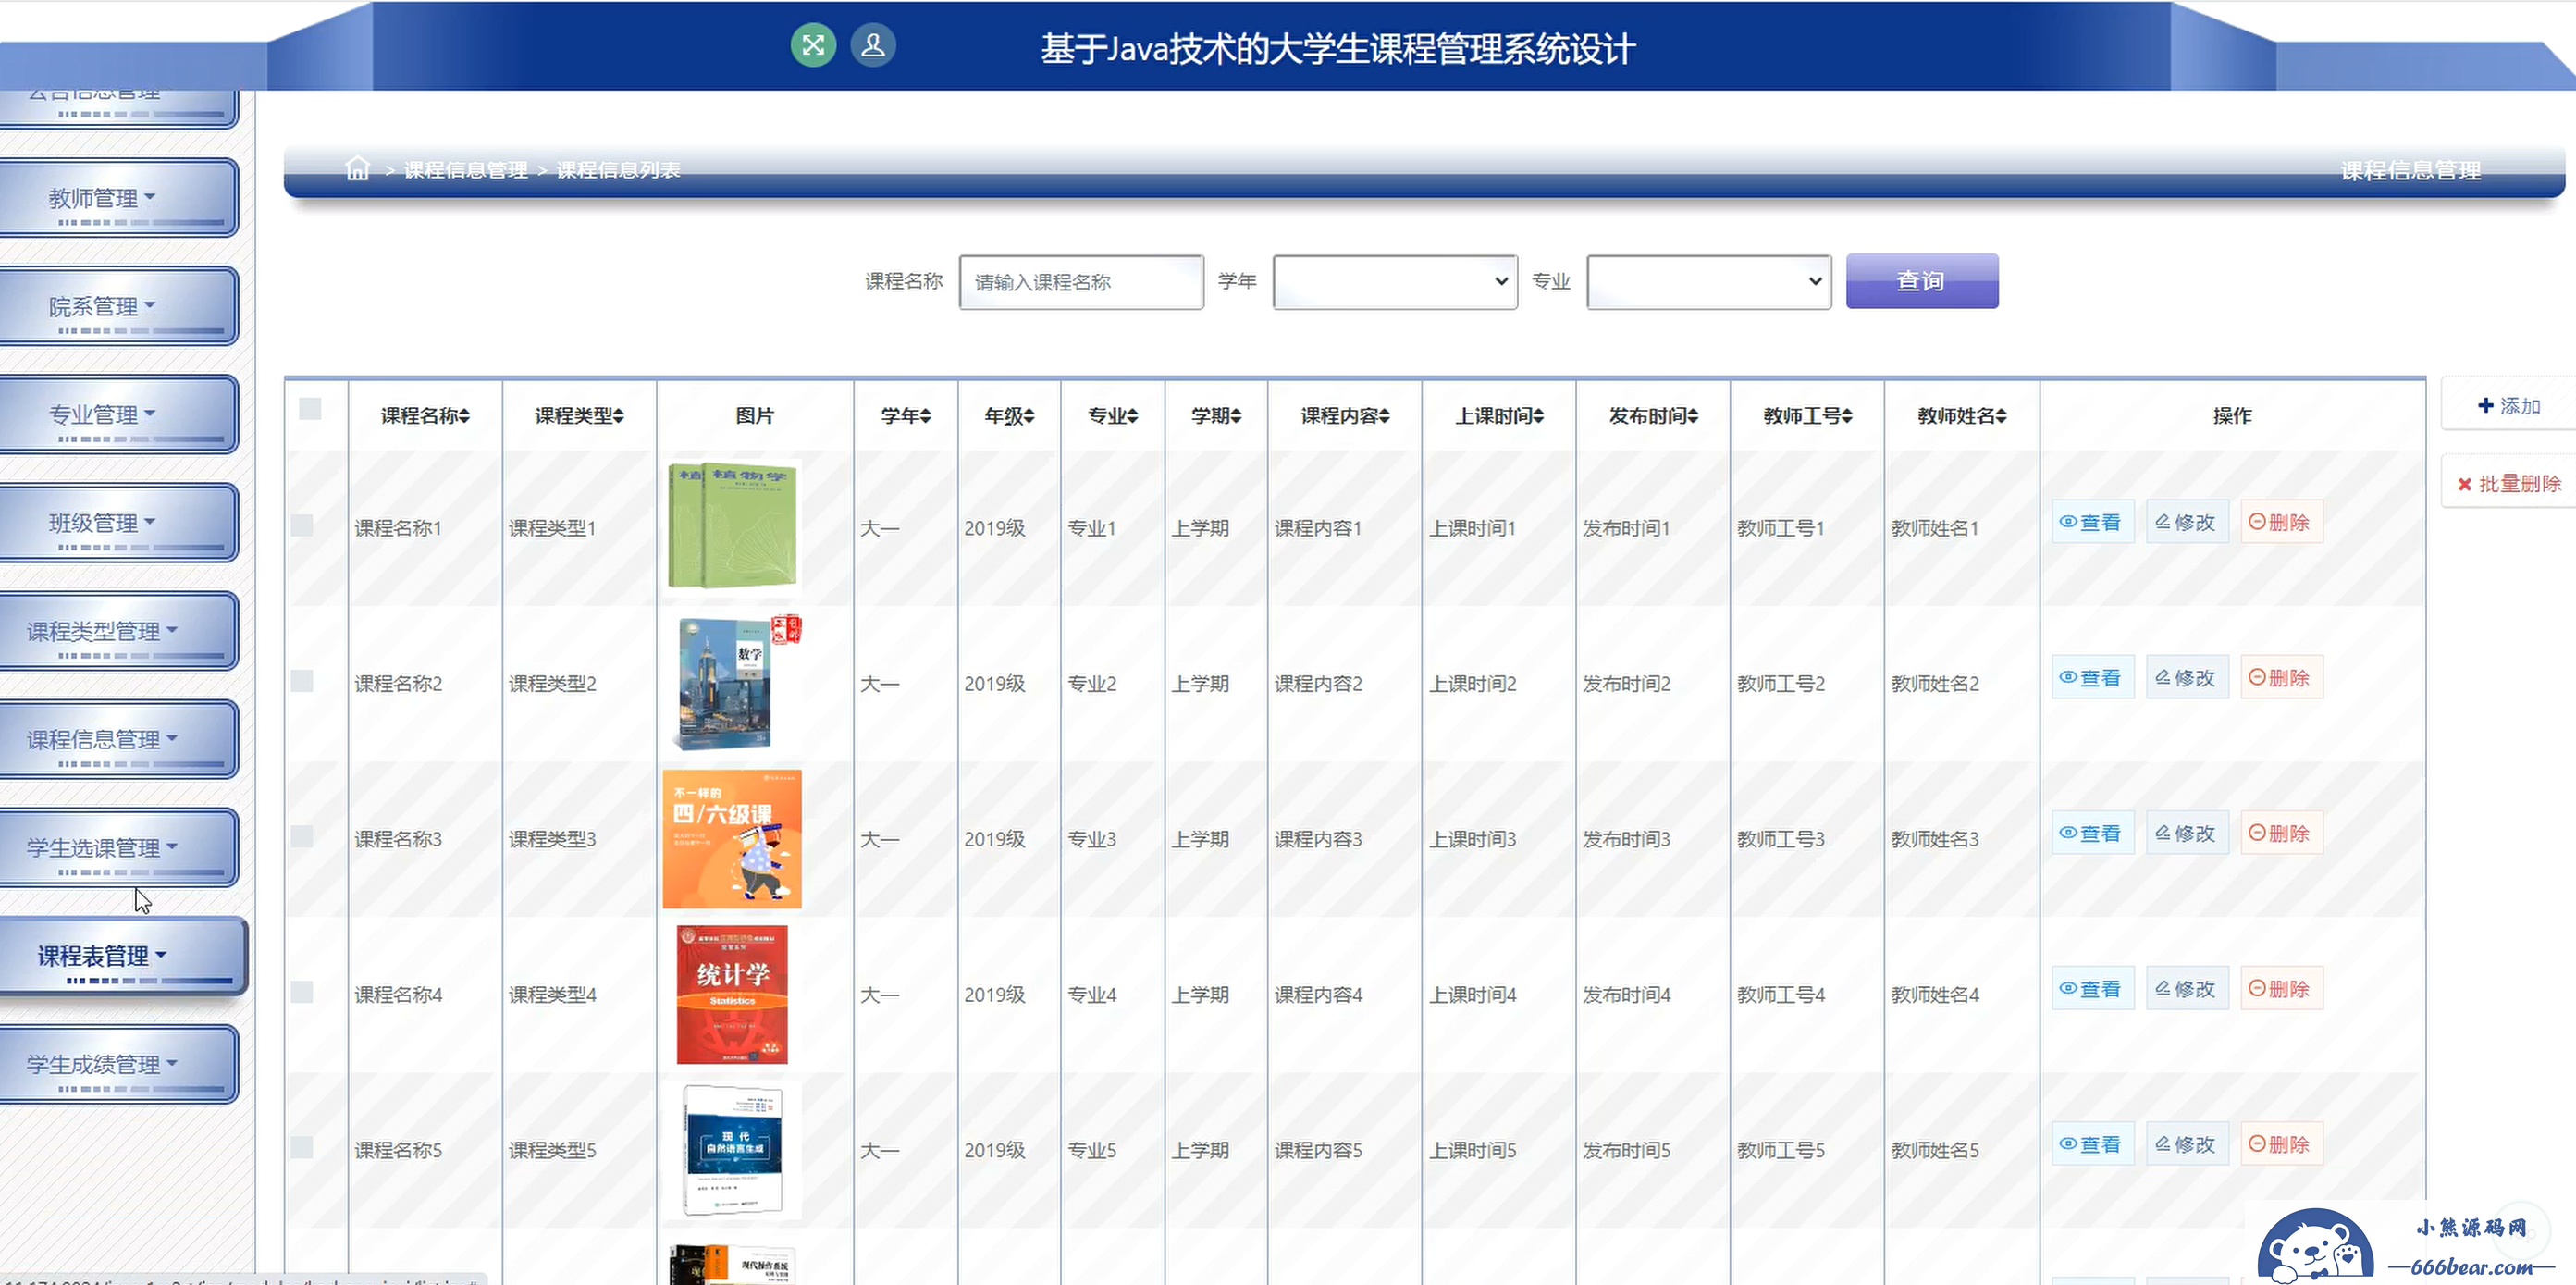Image resolution: width=2576 pixels, height=1285 pixels.
Task: Check the box for 课程名称4 row
Action: tap(302, 992)
